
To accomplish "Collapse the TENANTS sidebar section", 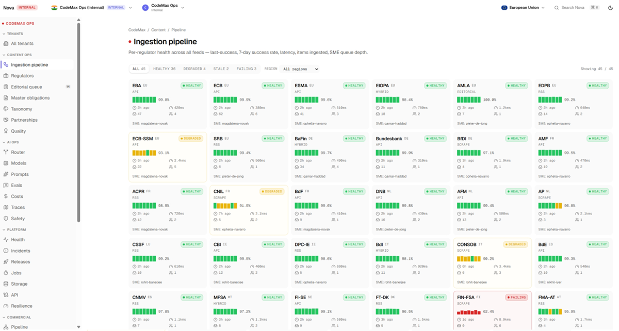I will coord(13,34).
